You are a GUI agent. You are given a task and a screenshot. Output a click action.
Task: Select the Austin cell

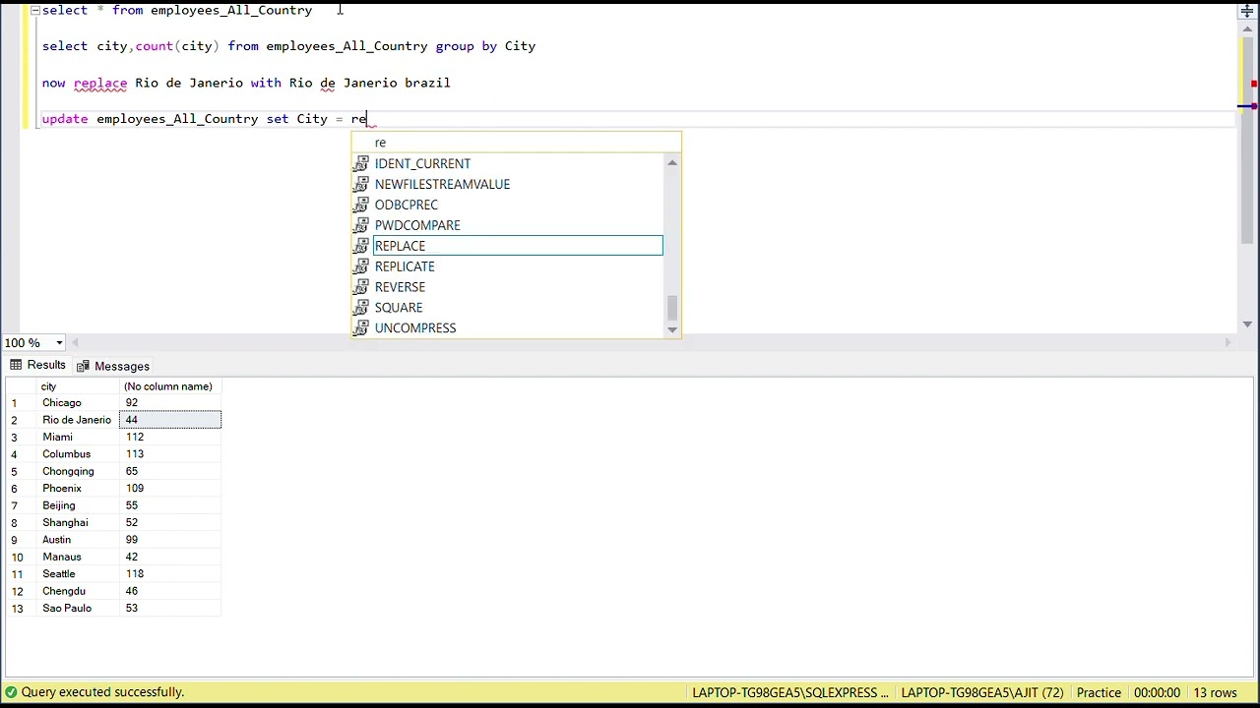coord(78,540)
